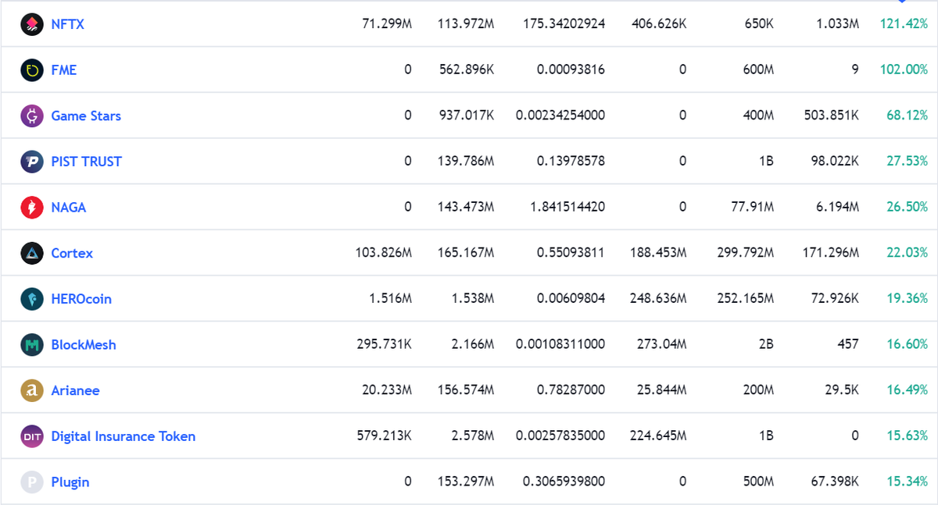The image size is (938, 505).
Task: Click the Cortex triangle logo icon
Action: (x=32, y=253)
